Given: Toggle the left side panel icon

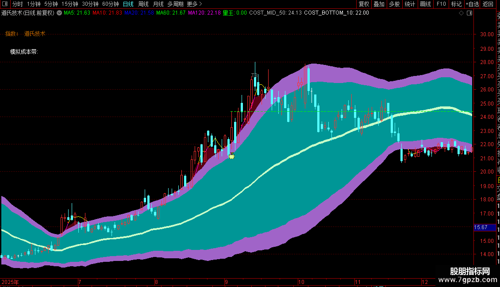Looking at the screenshot, I should (5, 4).
